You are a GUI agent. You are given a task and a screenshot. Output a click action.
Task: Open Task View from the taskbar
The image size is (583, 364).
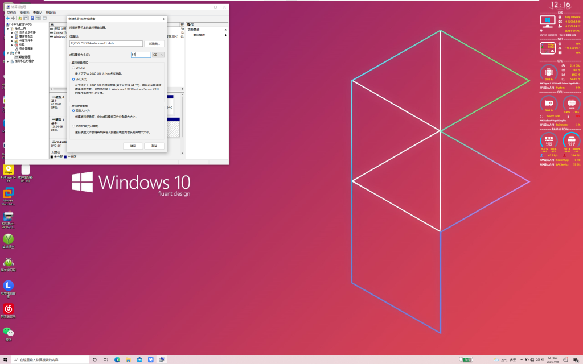click(x=105, y=359)
